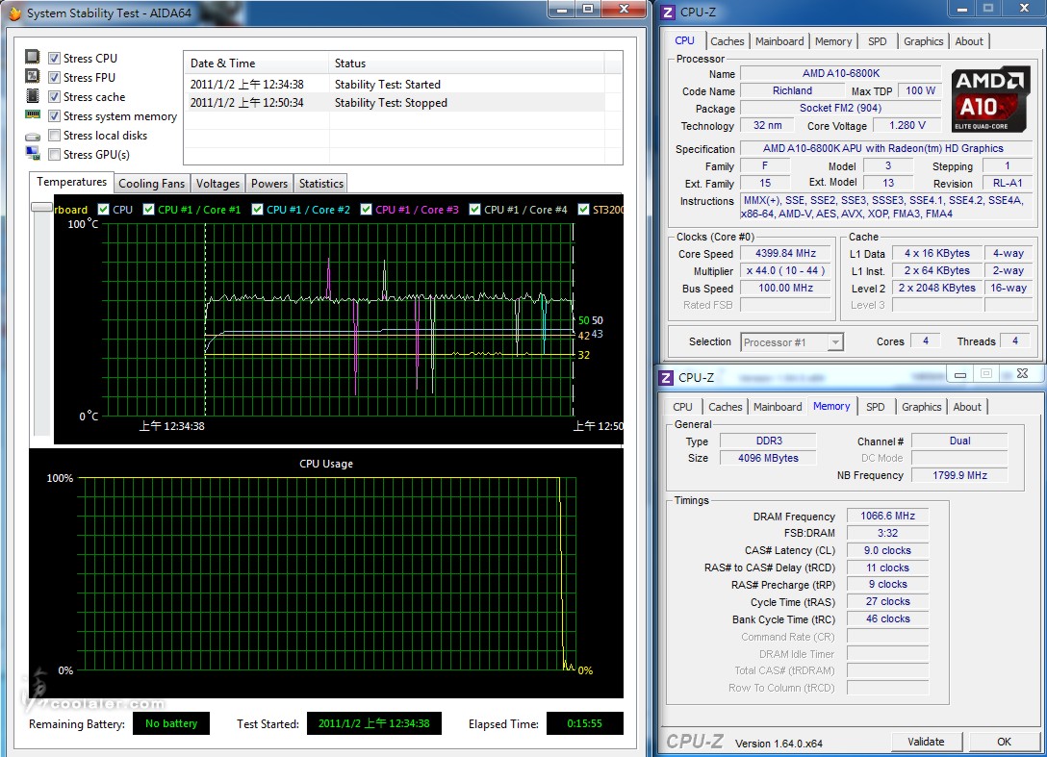Click the Socket FM2 (904) package field
The height and width of the screenshot is (757, 1047).
coord(841,108)
